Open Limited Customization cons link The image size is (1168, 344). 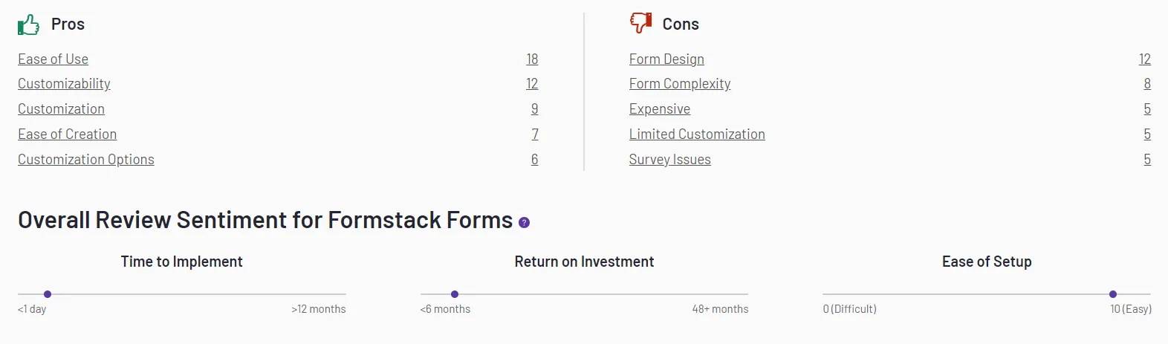click(697, 134)
